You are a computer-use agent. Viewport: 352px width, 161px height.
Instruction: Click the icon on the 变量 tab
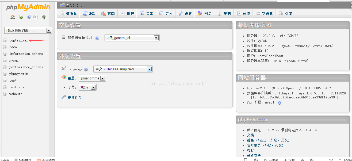(x=239, y=13)
